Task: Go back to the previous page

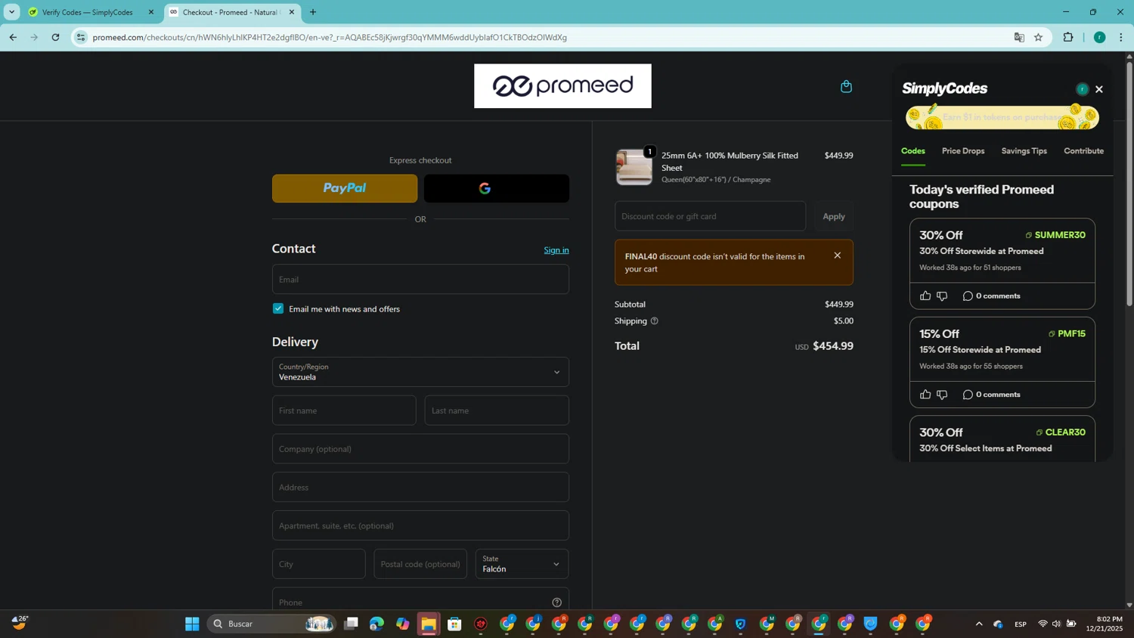Action: point(13,37)
